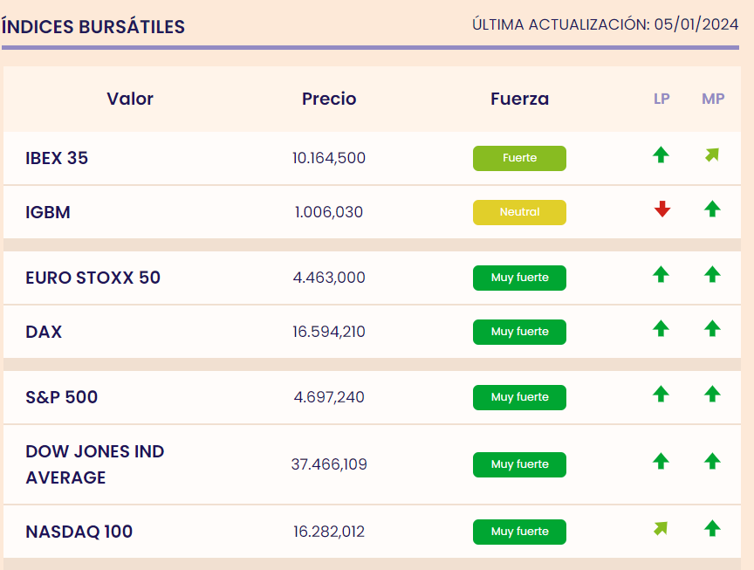The width and height of the screenshot is (754, 570).
Task: Click the Fuerza column header
Action: [x=519, y=99]
